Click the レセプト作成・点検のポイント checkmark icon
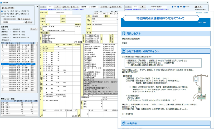Viewport: 215px width, 130px height. tap(124, 51)
